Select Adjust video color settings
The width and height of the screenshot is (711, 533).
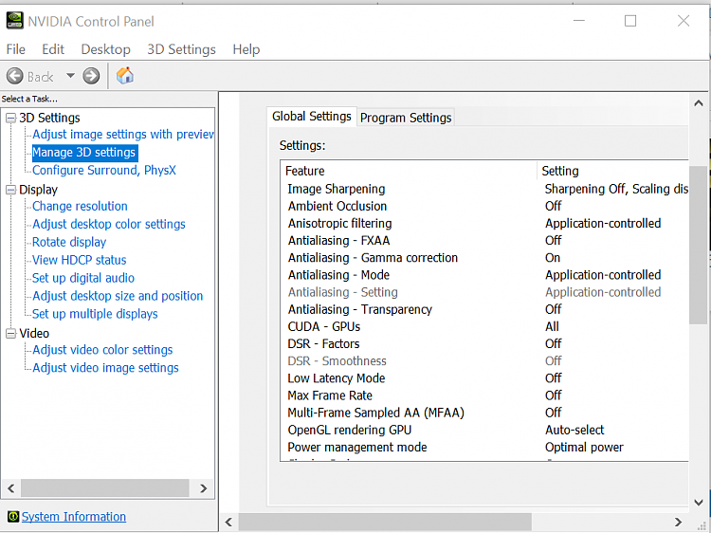[102, 350]
